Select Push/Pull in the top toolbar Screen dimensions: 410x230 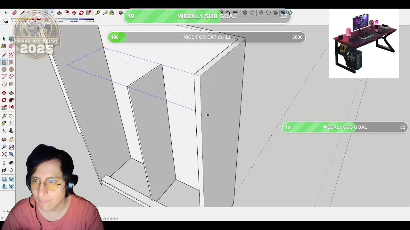point(60,13)
